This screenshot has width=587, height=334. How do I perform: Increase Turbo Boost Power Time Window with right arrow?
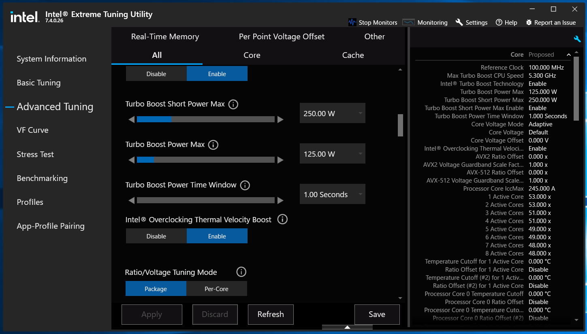280,200
